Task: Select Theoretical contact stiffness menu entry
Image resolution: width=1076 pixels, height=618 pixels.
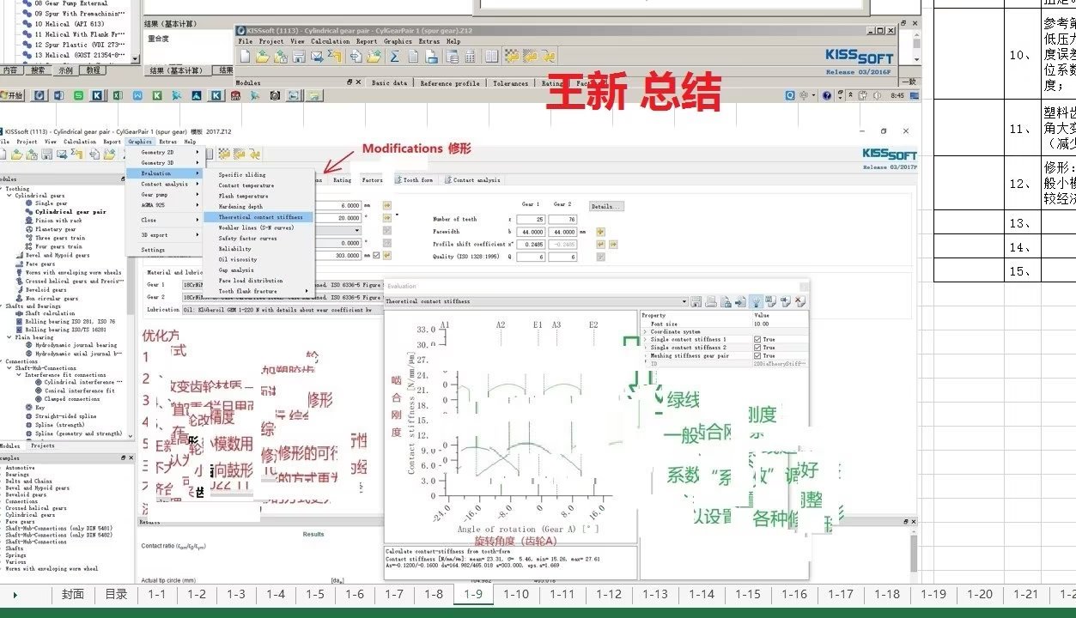Action: [258, 217]
